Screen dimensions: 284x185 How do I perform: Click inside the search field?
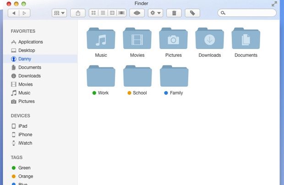pos(247,13)
